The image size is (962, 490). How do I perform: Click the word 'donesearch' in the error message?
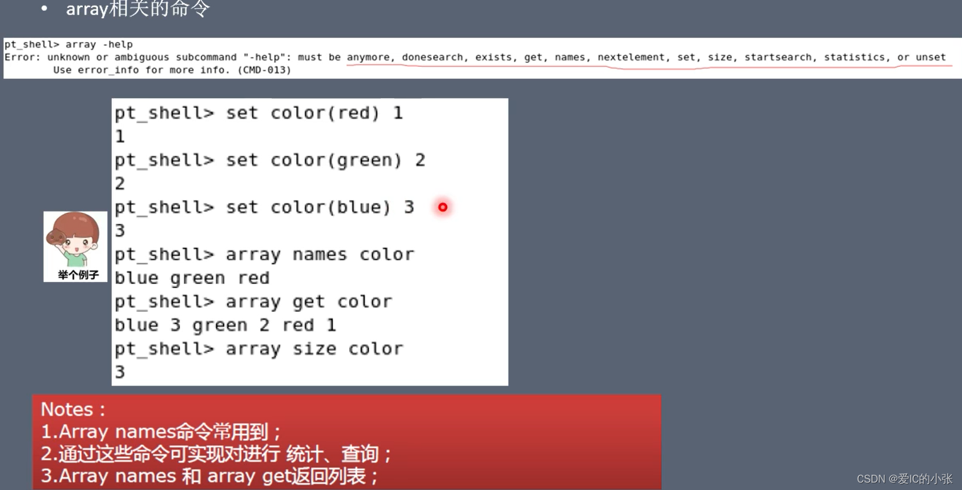click(432, 57)
